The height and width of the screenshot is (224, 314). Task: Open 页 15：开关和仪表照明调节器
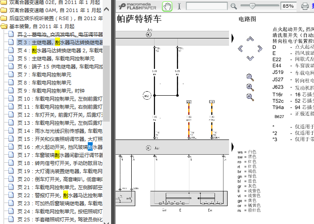coord(60,139)
